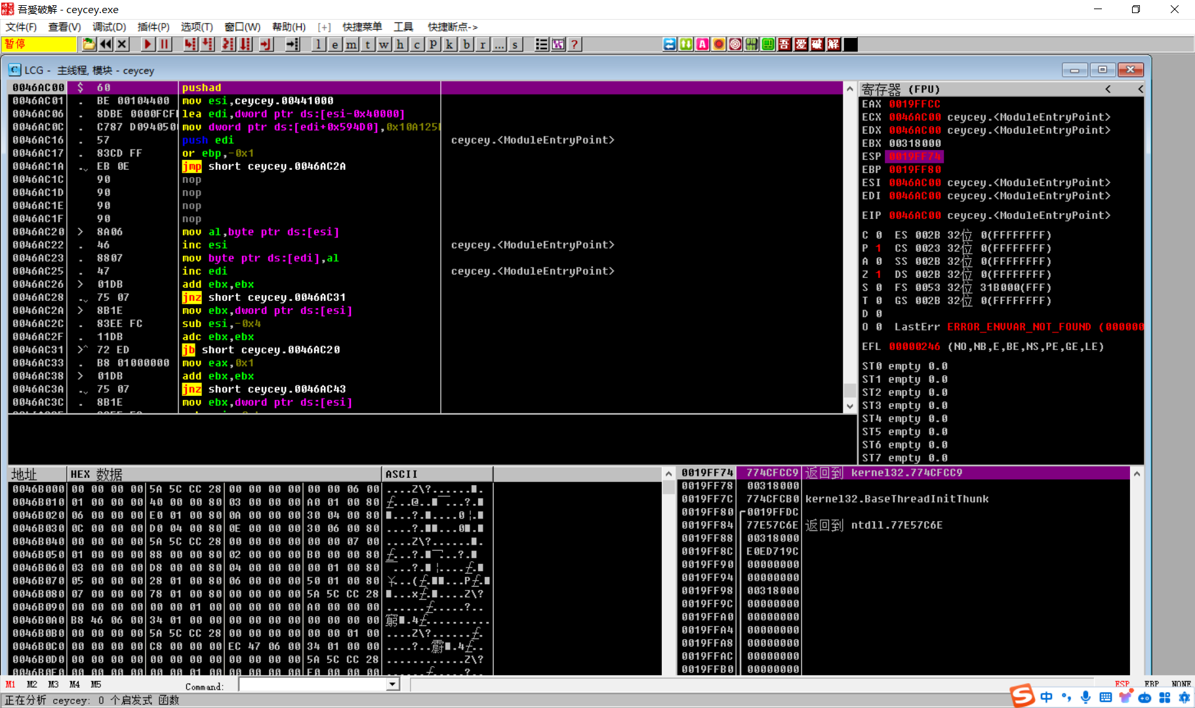Click the Restart program rewind icon
Viewport: 1195px width, 708px height.
106,45
